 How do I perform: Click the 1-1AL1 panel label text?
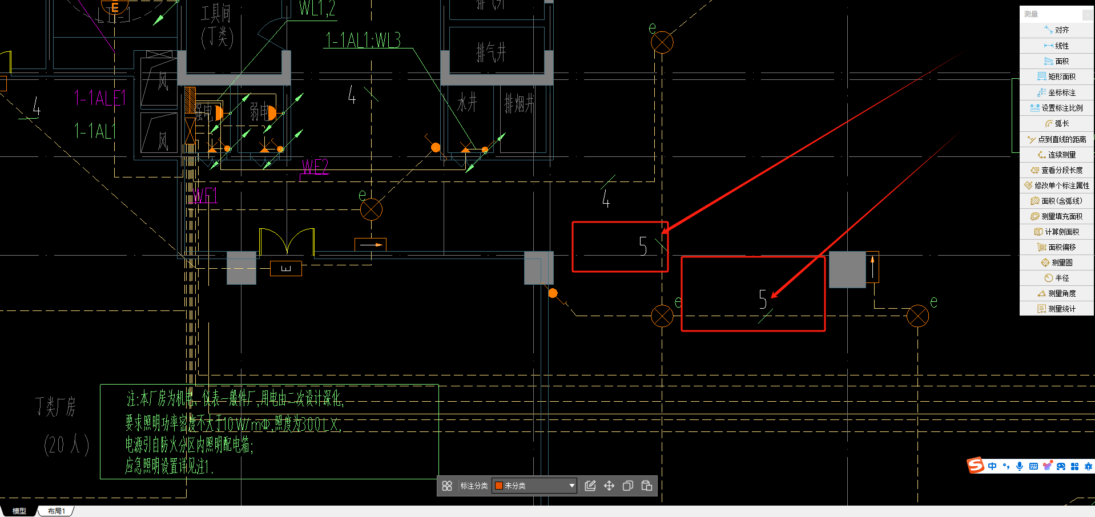click(x=95, y=131)
